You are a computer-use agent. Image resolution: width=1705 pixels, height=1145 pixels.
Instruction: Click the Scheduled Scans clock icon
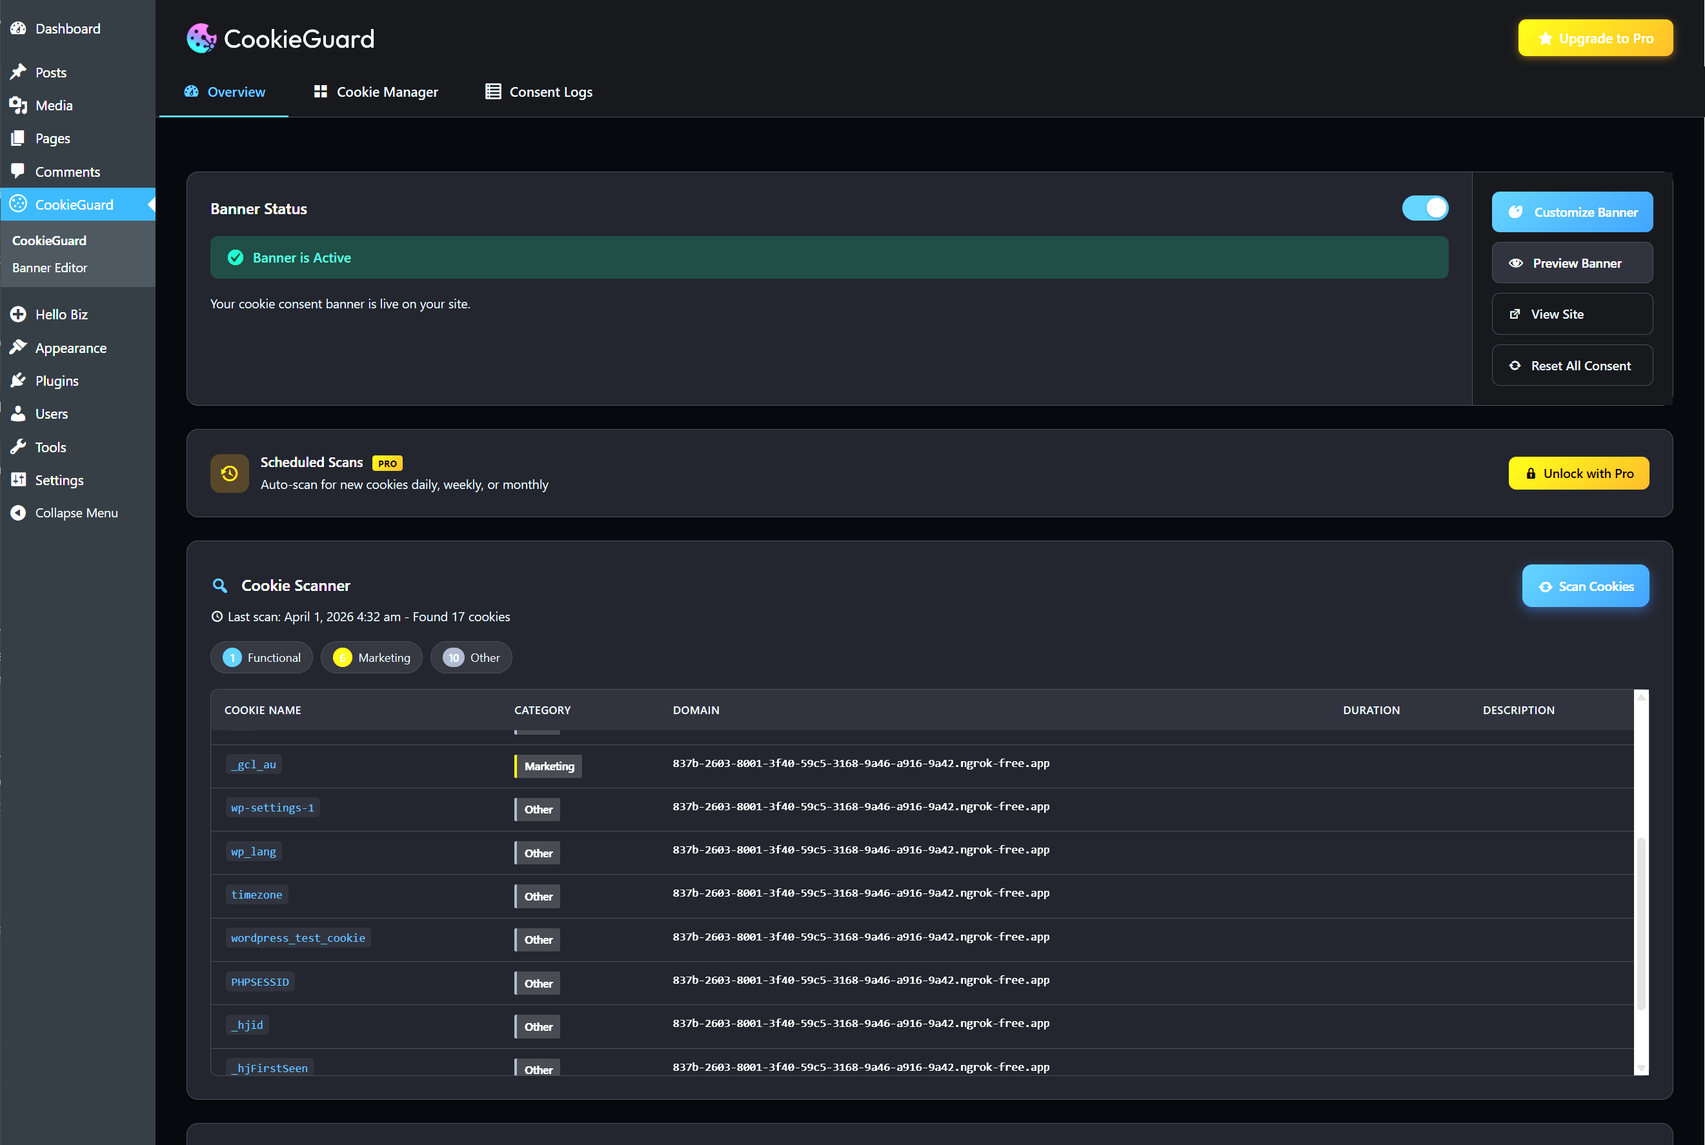pyautogui.click(x=229, y=473)
